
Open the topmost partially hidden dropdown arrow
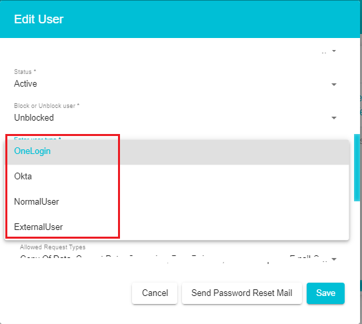coord(333,51)
